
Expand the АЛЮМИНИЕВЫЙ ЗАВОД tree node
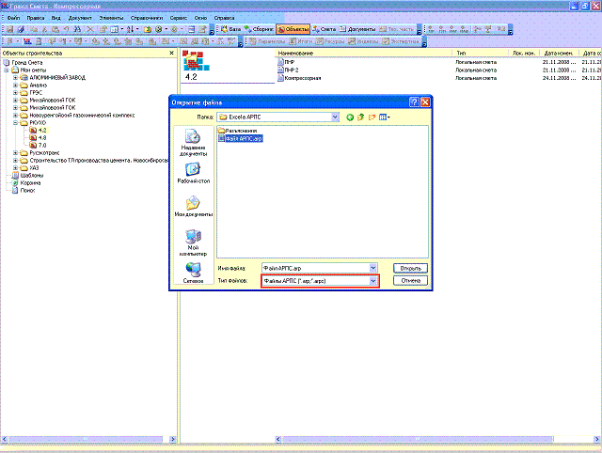(14, 77)
